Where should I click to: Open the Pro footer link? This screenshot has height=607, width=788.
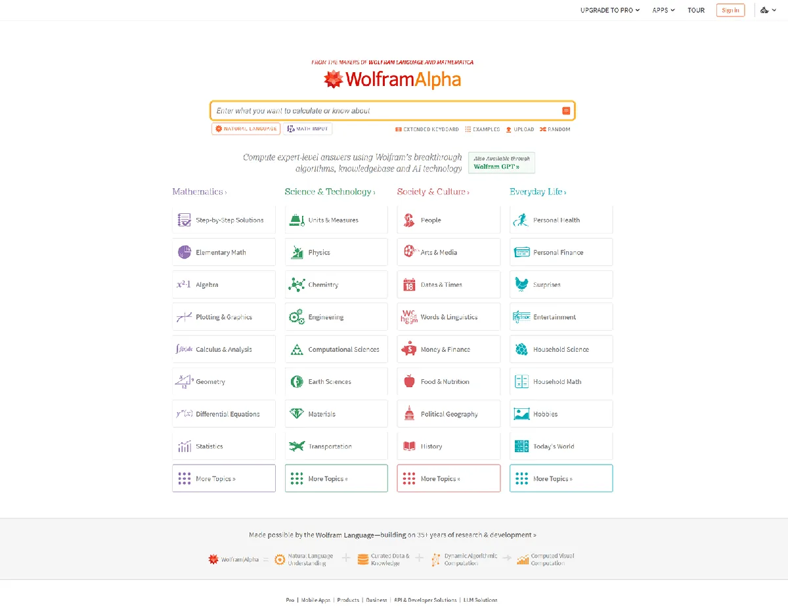coord(290,600)
